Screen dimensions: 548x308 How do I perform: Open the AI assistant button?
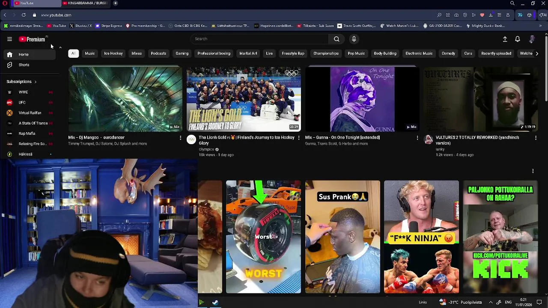tap(542, 15)
